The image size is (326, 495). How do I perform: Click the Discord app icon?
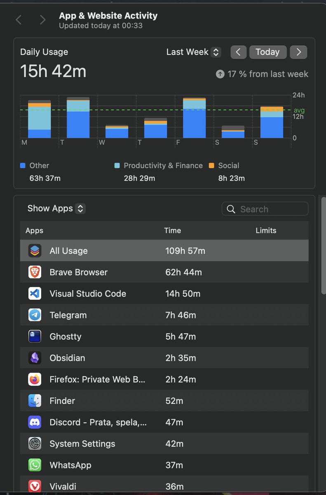[35, 422]
